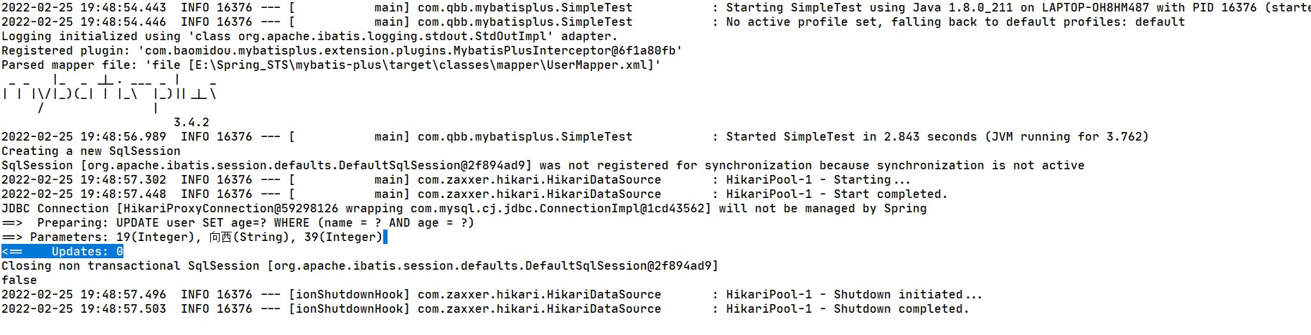
Task: Click the highlighted "Updates: 0" line
Action: click(x=62, y=252)
